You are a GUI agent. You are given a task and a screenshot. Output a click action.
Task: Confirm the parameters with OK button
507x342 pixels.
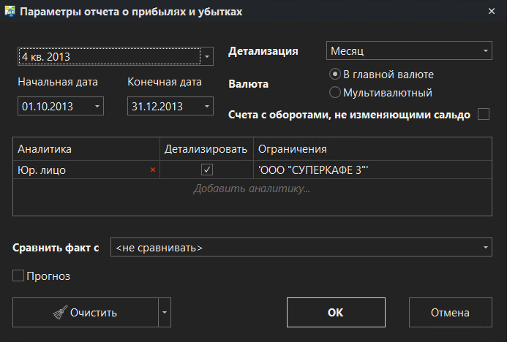(336, 312)
